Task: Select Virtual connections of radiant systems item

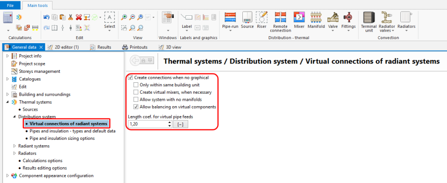Action: 69,124
